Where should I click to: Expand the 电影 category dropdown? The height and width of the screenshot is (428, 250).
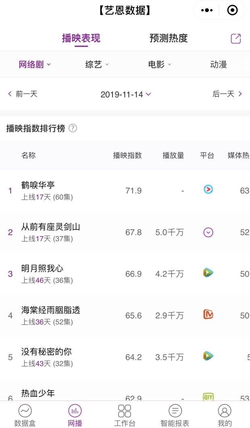[x=160, y=64]
